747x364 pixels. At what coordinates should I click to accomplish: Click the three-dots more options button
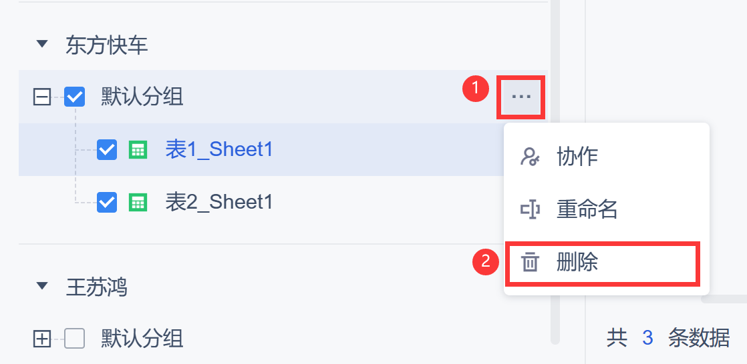[x=520, y=97]
